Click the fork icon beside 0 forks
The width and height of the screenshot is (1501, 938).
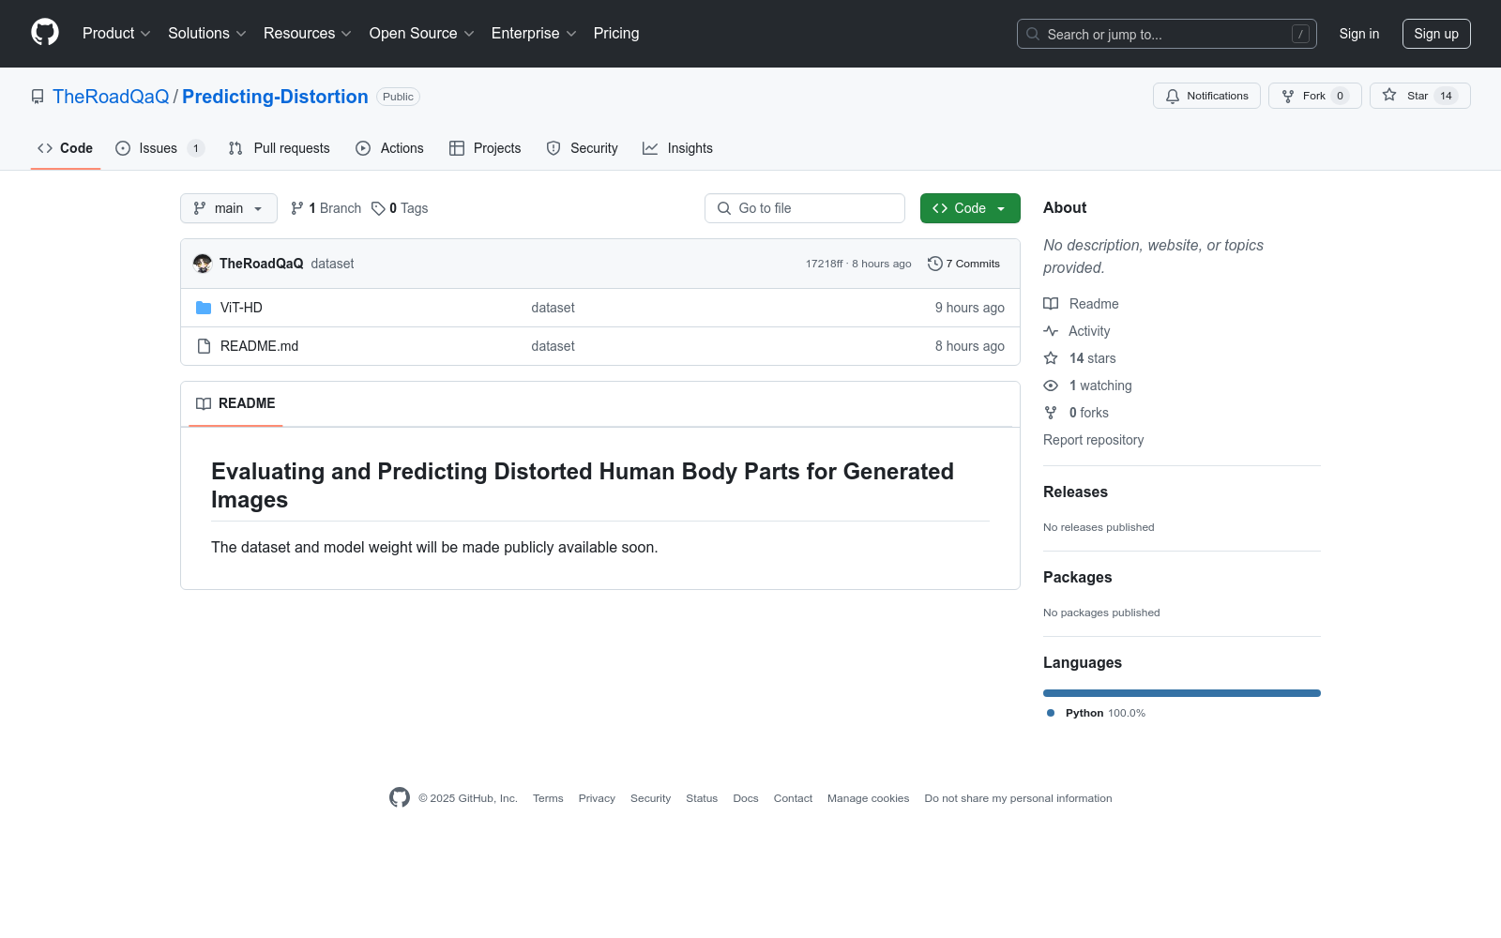click(x=1051, y=413)
